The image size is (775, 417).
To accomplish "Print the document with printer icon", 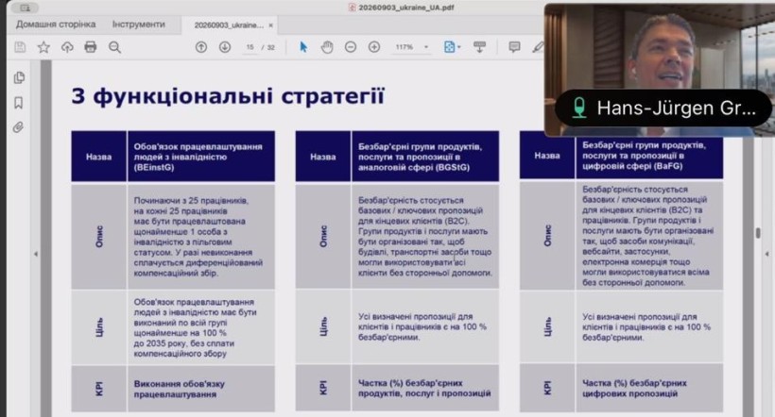I will click(91, 47).
